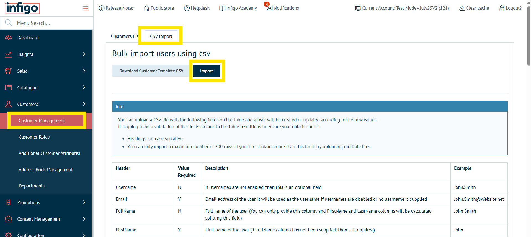The width and height of the screenshot is (531, 237).
Task: Expand the Content Management menu chevron
Action: point(84,219)
